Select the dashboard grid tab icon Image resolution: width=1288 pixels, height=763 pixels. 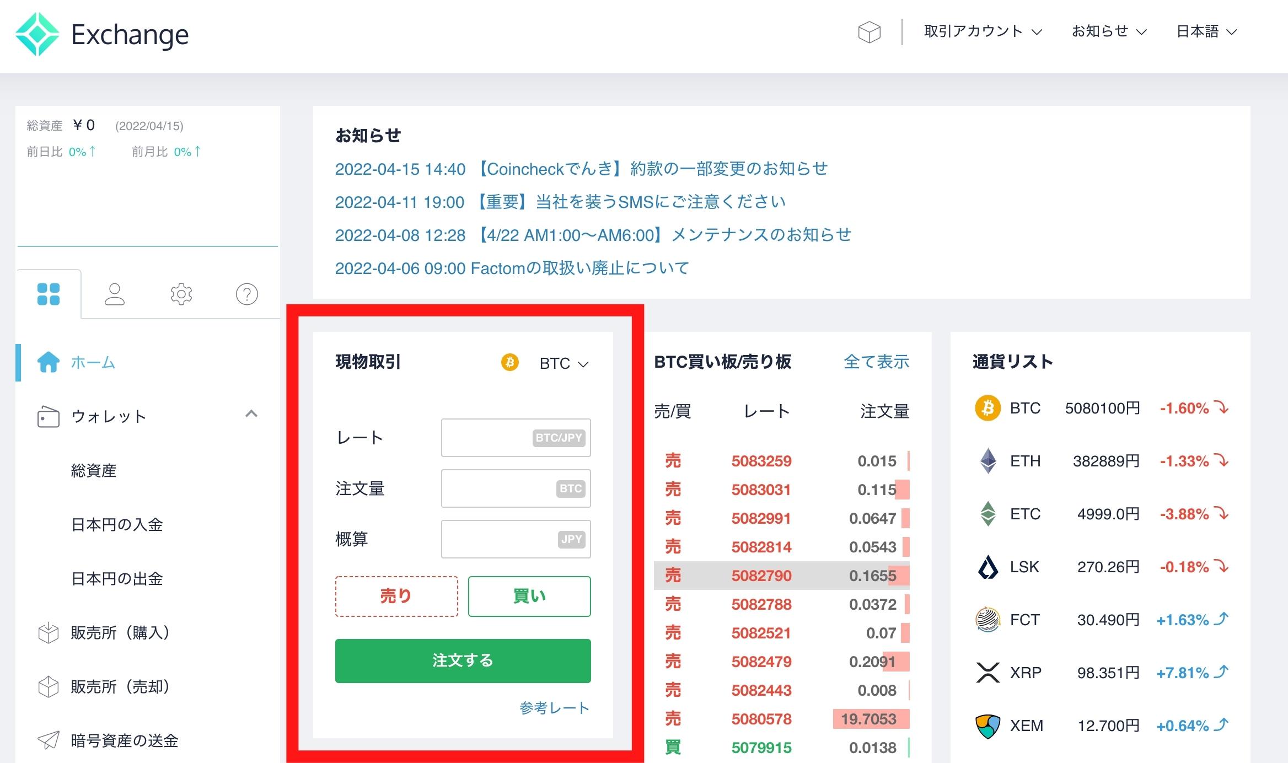pyautogui.click(x=49, y=294)
